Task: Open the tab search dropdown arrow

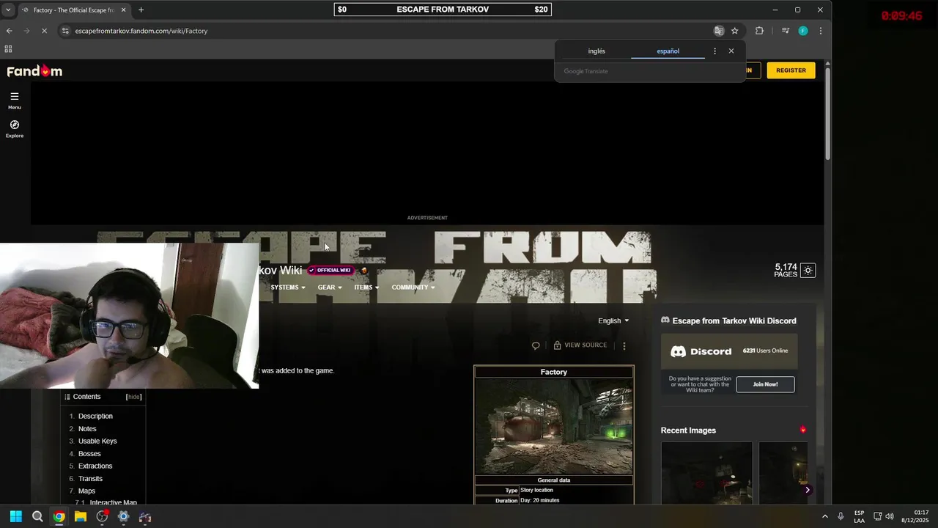Action: (x=8, y=10)
